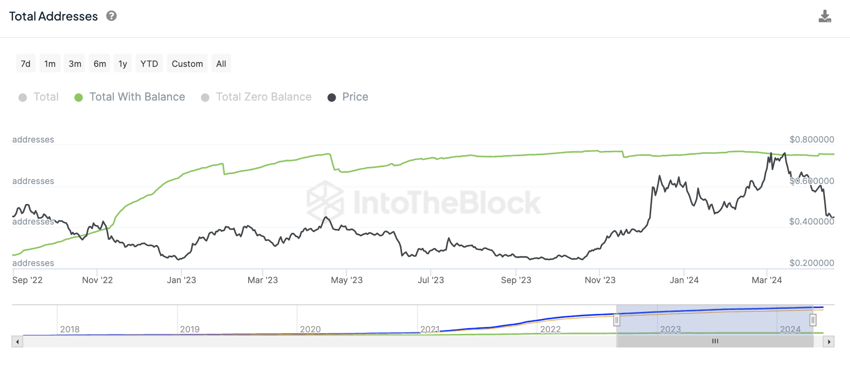The height and width of the screenshot is (370, 850).
Task: Toggle the Total series in legend
Action: tap(39, 97)
